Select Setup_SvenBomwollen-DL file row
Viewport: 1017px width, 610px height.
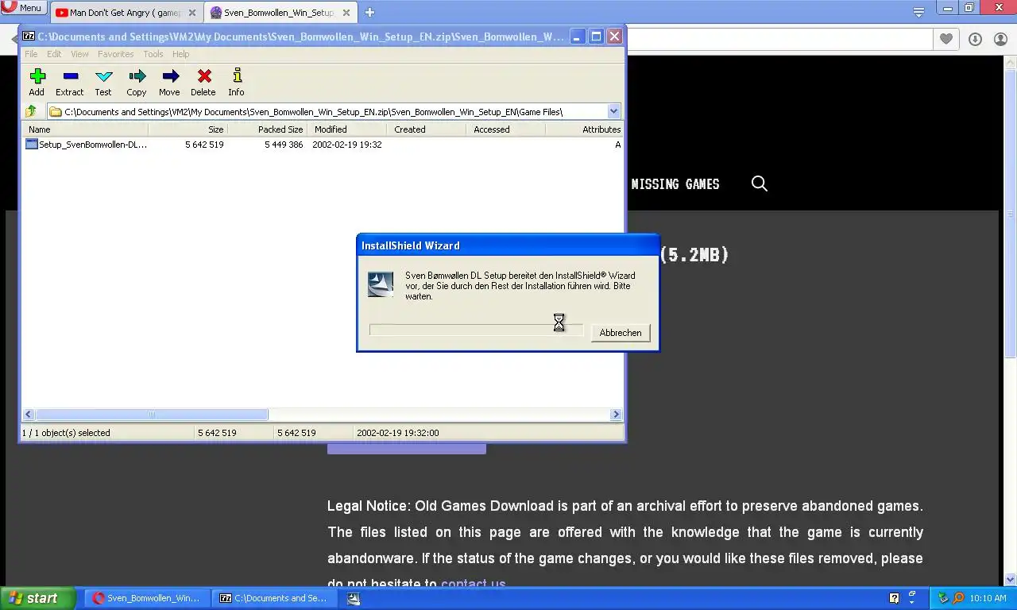(x=322, y=145)
